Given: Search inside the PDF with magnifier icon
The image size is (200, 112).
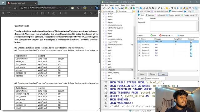Looking at the screenshot, I should point(85,13).
